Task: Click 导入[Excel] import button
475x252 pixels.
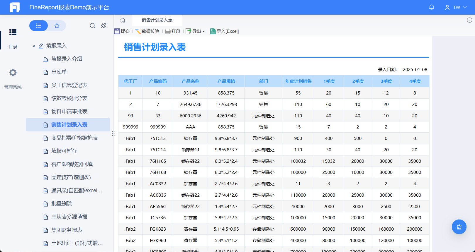Action: point(225,31)
